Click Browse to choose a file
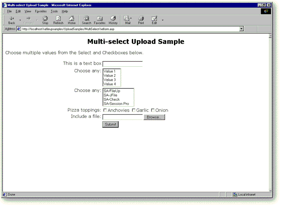Image resolution: width=283 pixels, height=210 pixels. coord(154,117)
